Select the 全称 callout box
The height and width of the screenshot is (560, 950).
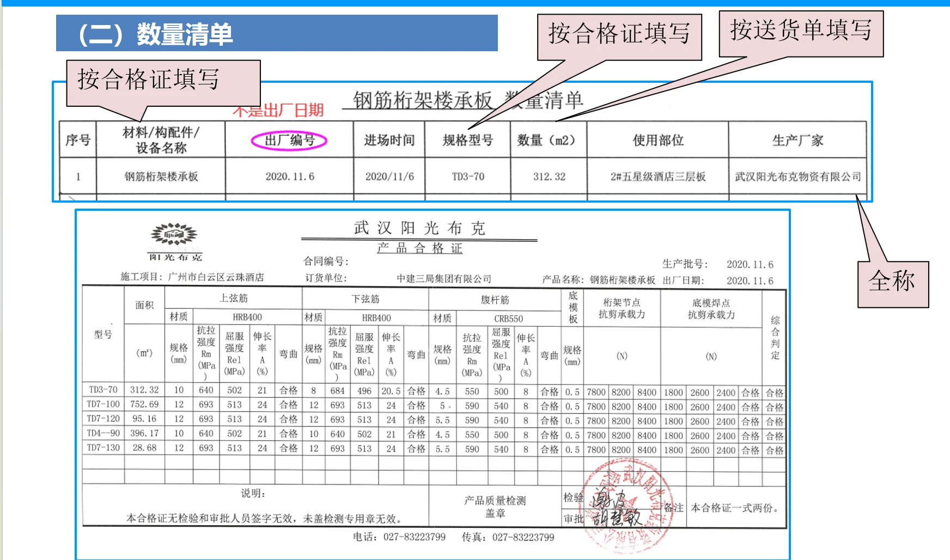892,283
